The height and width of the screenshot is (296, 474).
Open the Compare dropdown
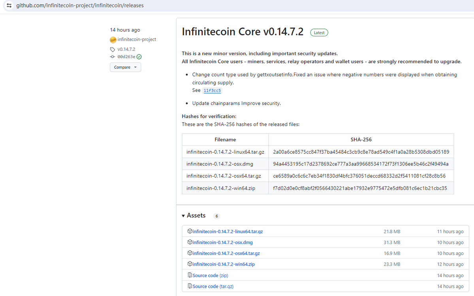pyautogui.click(x=125, y=67)
